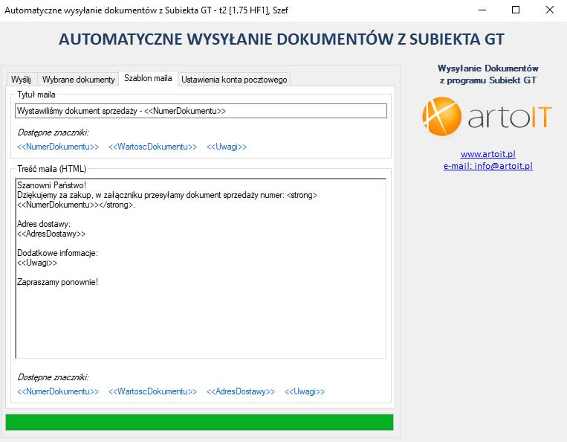Screen dimensions: 567x442
Task: Select the Szablon maila tab
Action: pyautogui.click(x=148, y=78)
